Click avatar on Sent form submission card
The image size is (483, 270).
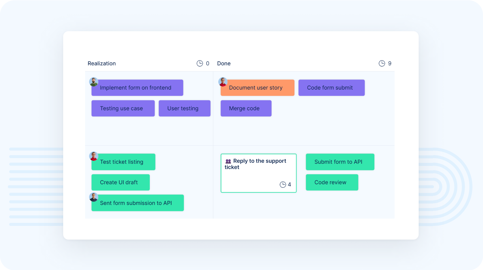pos(94,197)
